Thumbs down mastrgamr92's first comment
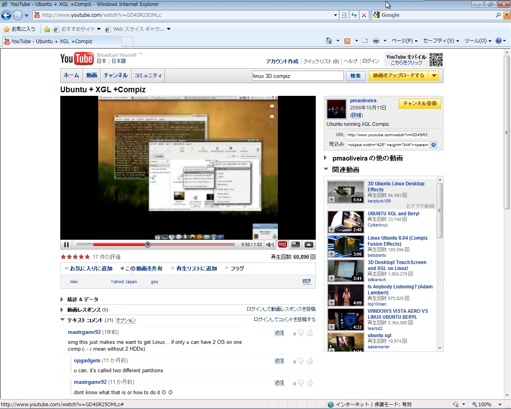511x409 pixels. click(301, 333)
